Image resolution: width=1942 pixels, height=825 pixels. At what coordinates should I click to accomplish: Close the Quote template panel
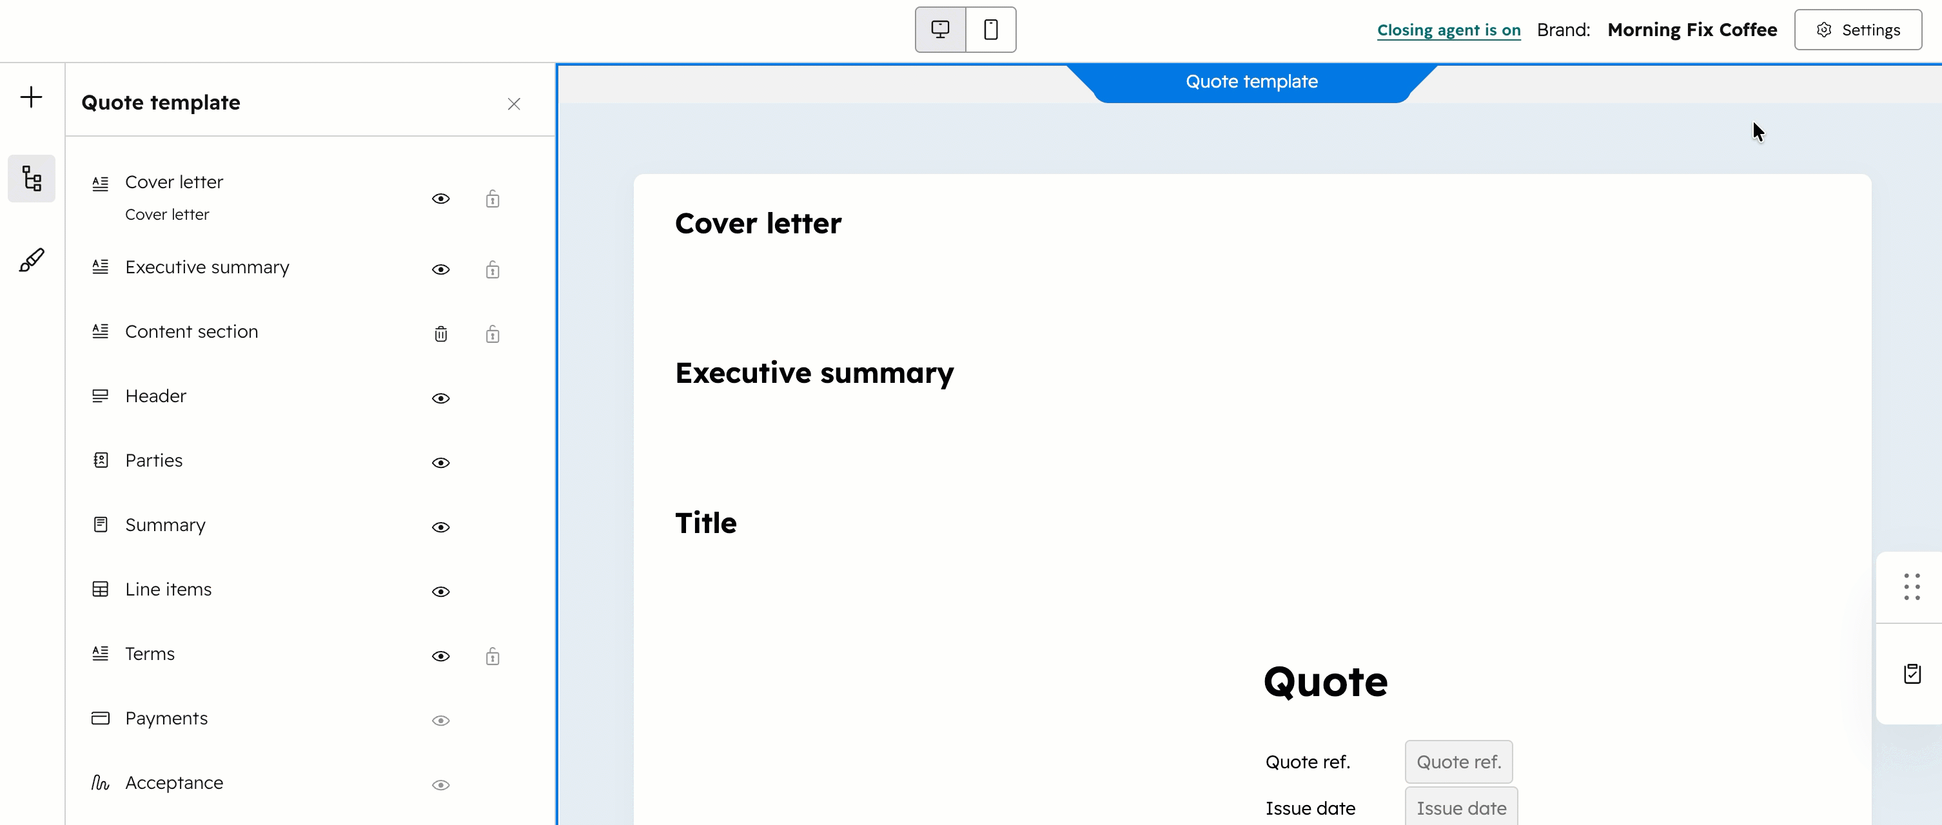coord(514,104)
